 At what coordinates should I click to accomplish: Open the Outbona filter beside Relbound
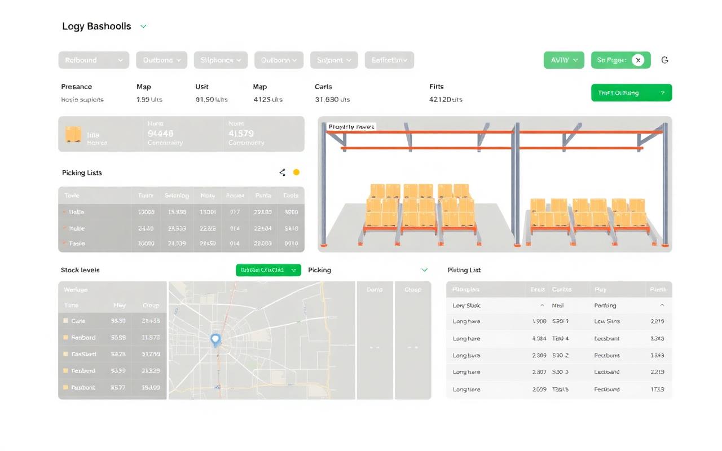click(162, 60)
